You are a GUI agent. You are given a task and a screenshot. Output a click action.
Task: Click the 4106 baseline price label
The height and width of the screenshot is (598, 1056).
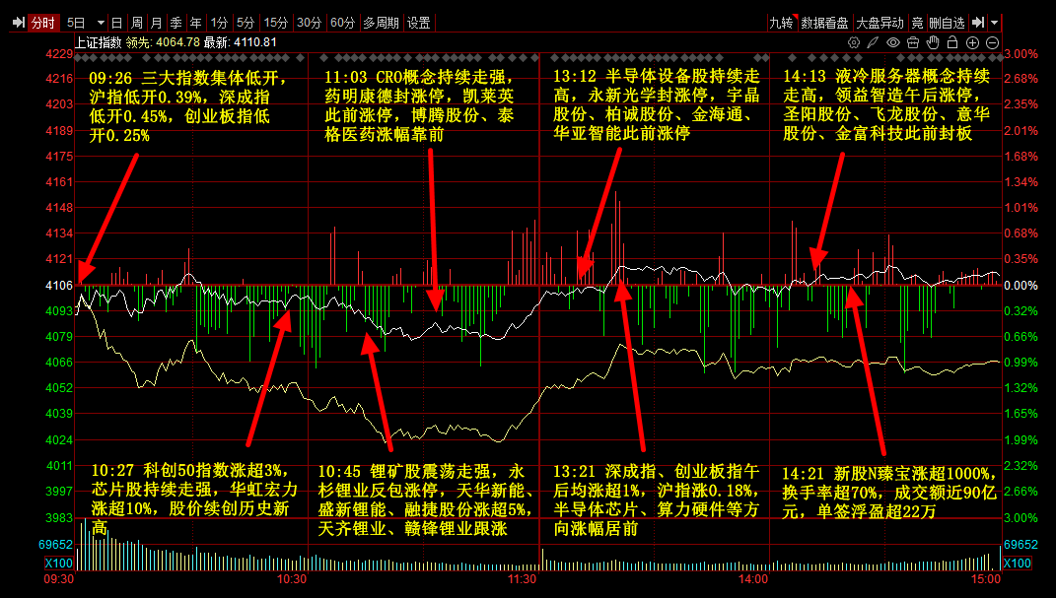point(59,286)
